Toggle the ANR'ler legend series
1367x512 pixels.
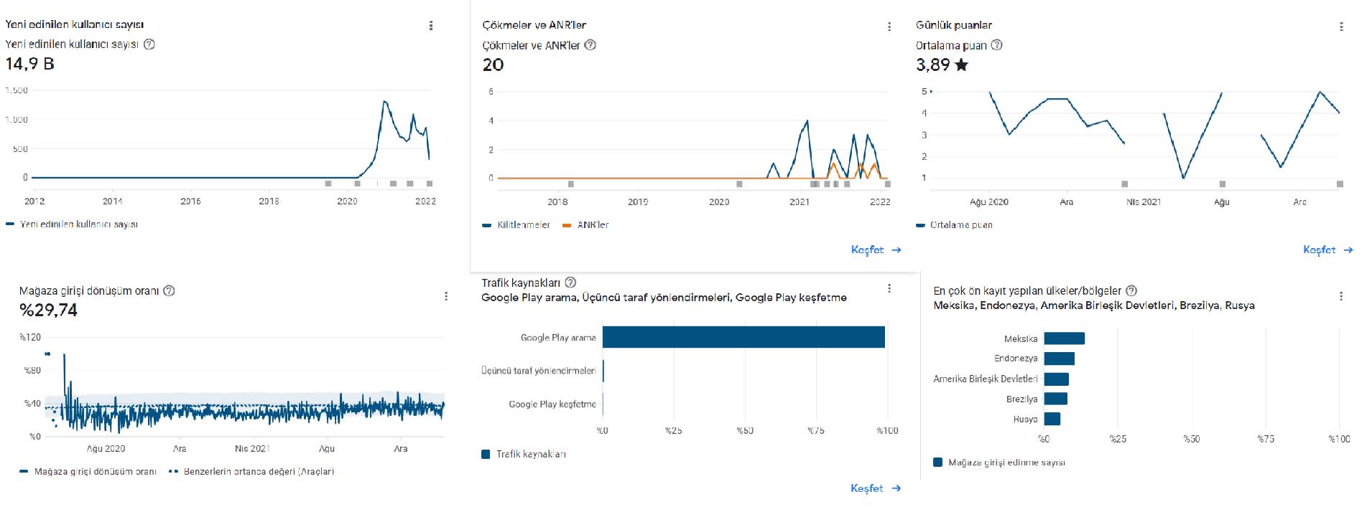coord(585,225)
